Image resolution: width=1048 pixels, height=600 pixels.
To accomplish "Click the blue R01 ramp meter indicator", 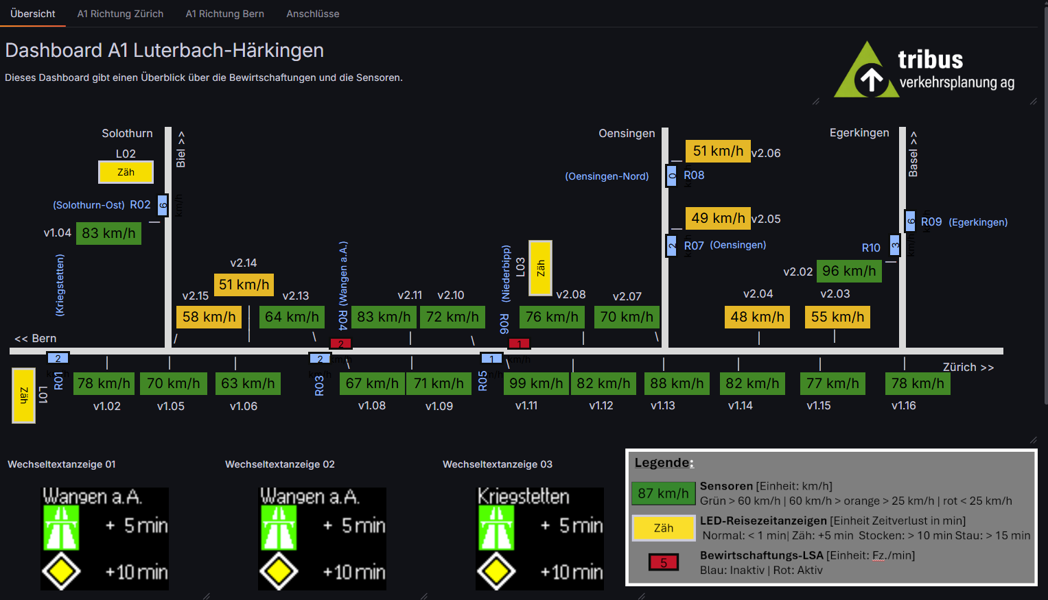I will pyautogui.click(x=58, y=358).
